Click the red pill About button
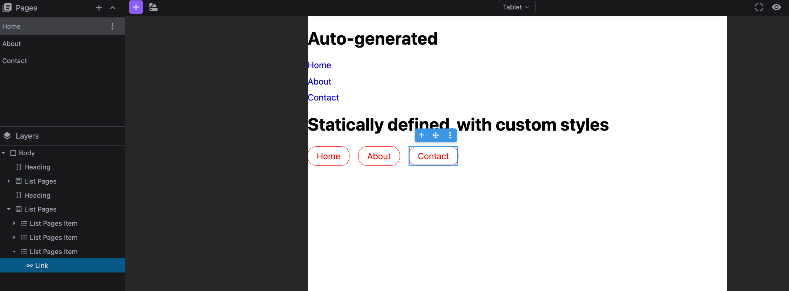This screenshot has height=291, width=789. pos(379,156)
